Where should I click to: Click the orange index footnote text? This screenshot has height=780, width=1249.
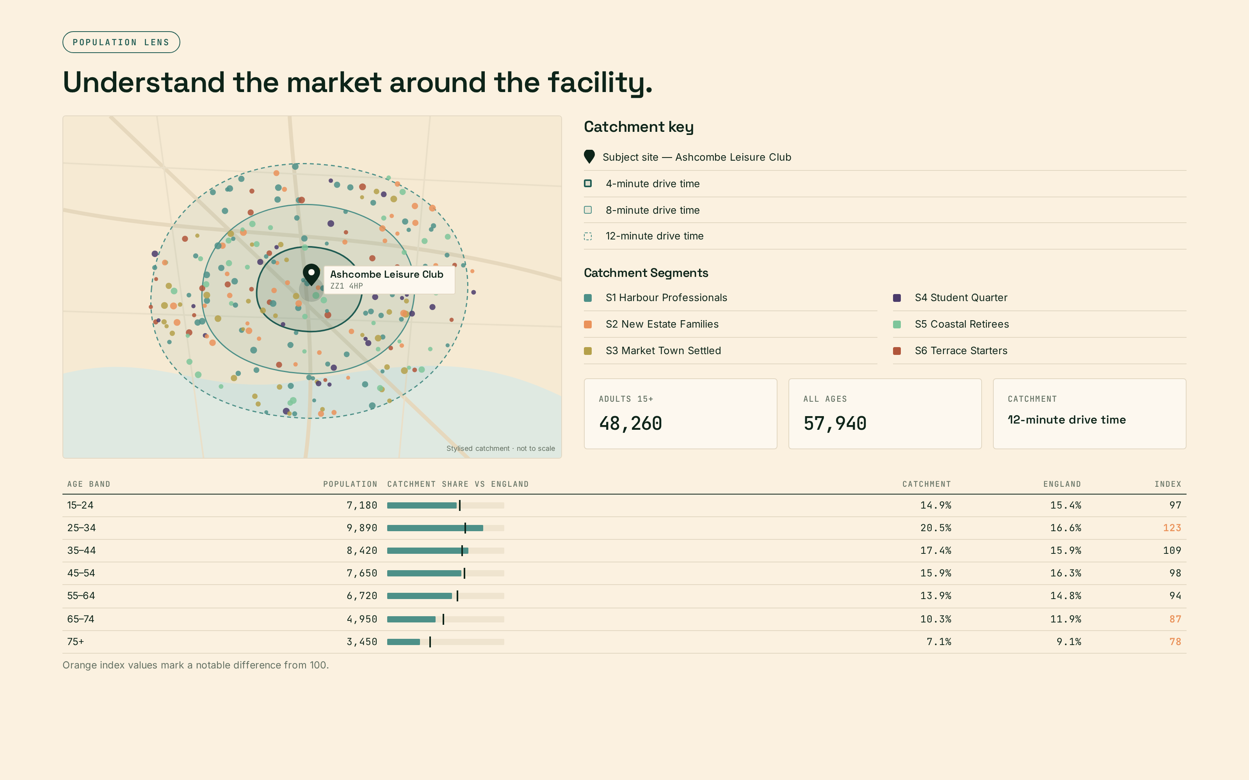point(196,665)
